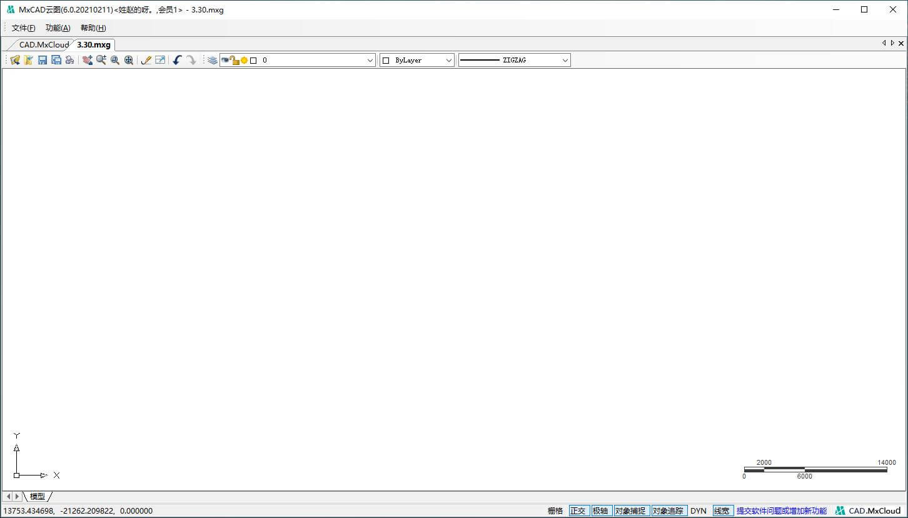Select the 模型 model tab
The height and width of the screenshot is (518, 908).
point(38,496)
